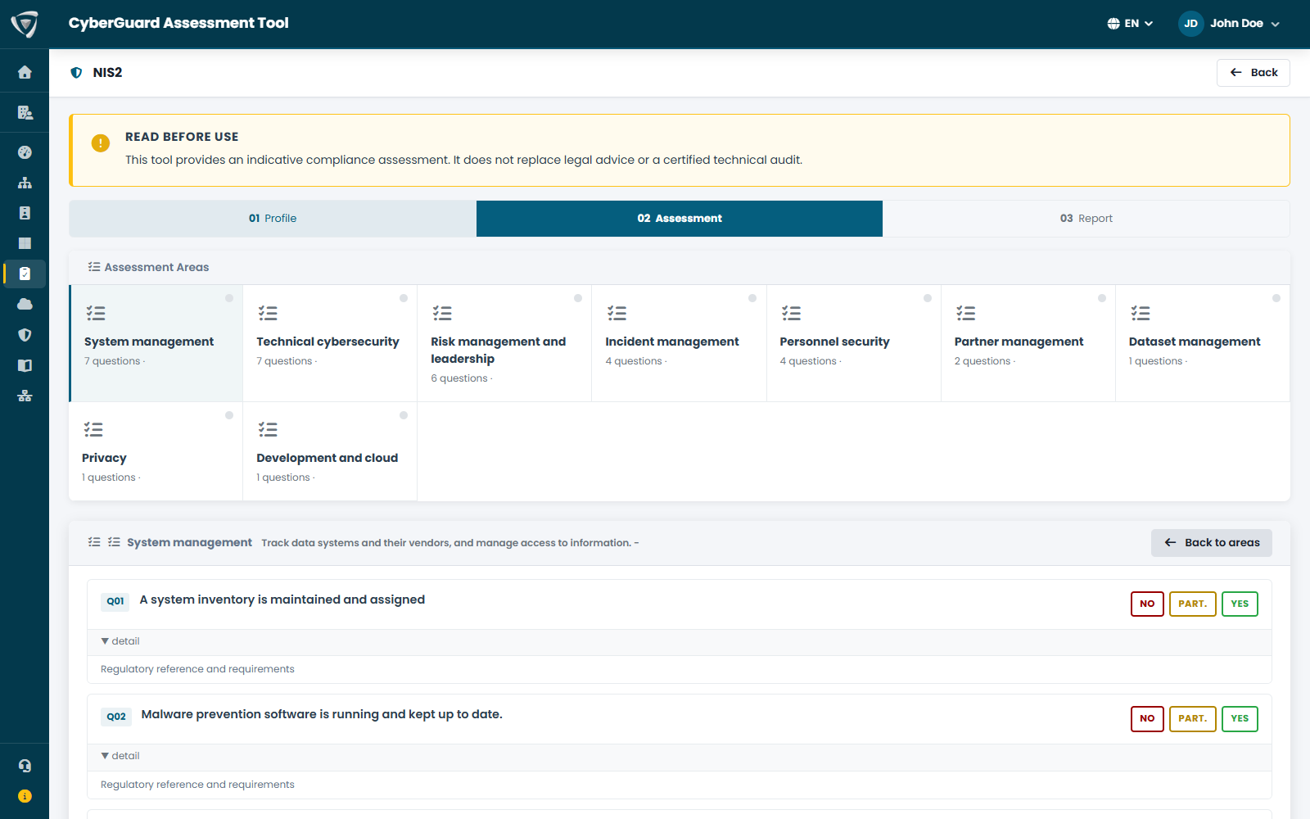This screenshot has height=819, width=1310.
Task: Open the EN language dropdown
Action: [1130, 24]
